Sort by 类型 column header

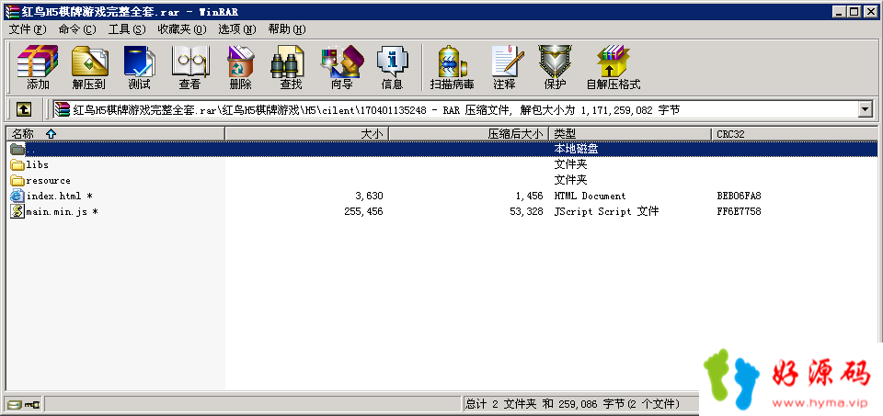click(x=630, y=134)
